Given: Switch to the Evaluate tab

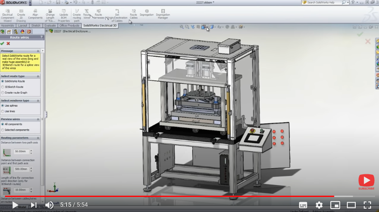Looking at the screenshot, I should pos(50,26).
